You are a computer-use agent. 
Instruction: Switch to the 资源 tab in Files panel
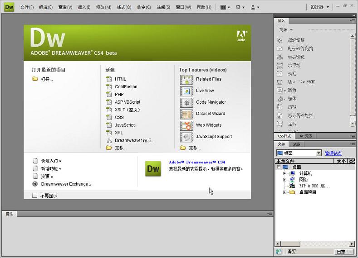(297, 144)
